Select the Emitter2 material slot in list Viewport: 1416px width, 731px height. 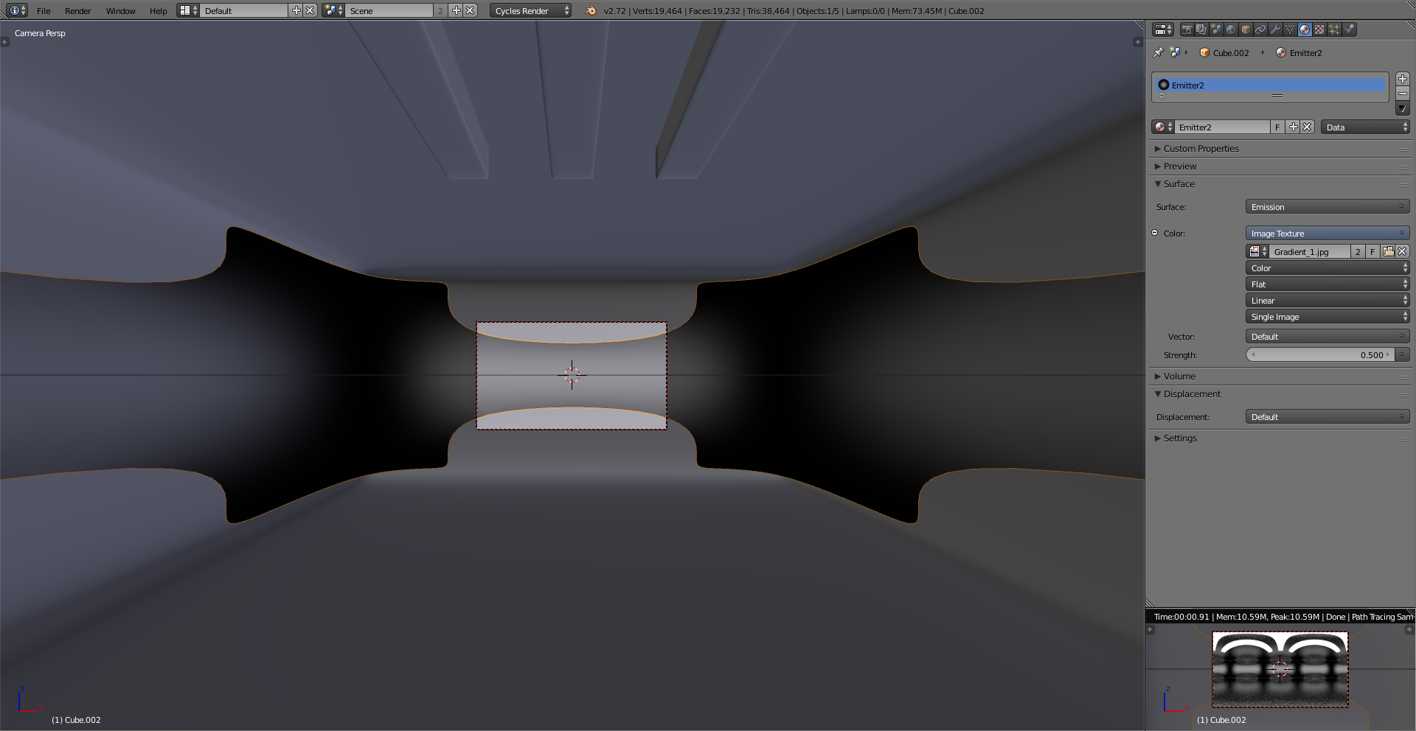(x=1270, y=85)
